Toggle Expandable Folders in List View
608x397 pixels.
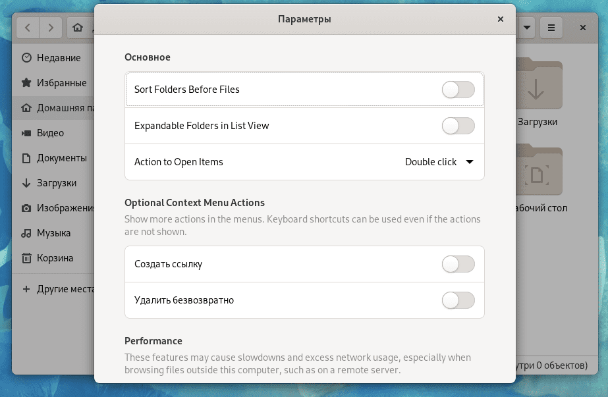click(458, 126)
